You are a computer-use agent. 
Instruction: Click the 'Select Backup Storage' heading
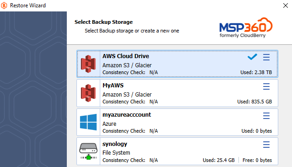pyautogui.click(x=103, y=22)
